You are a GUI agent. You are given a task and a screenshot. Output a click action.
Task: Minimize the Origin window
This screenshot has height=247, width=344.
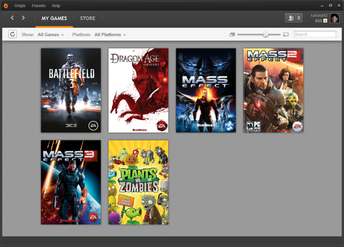tap(322, 5)
